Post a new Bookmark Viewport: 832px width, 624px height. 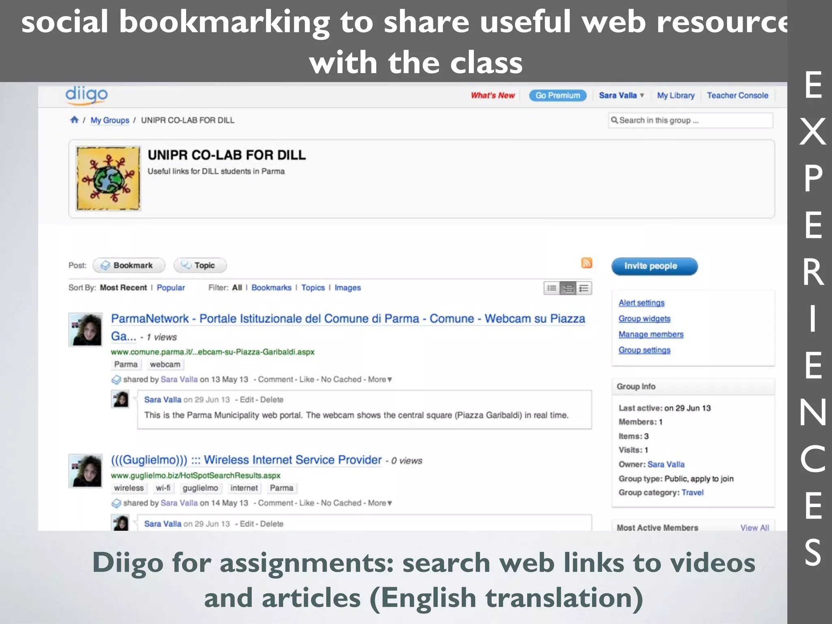129,265
